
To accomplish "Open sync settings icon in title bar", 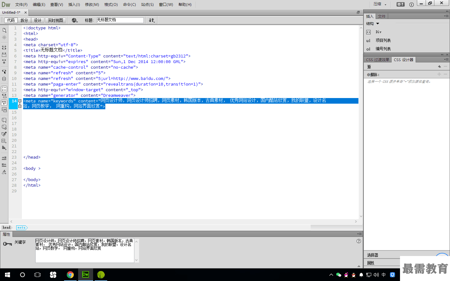I will [x=400, y=4].
